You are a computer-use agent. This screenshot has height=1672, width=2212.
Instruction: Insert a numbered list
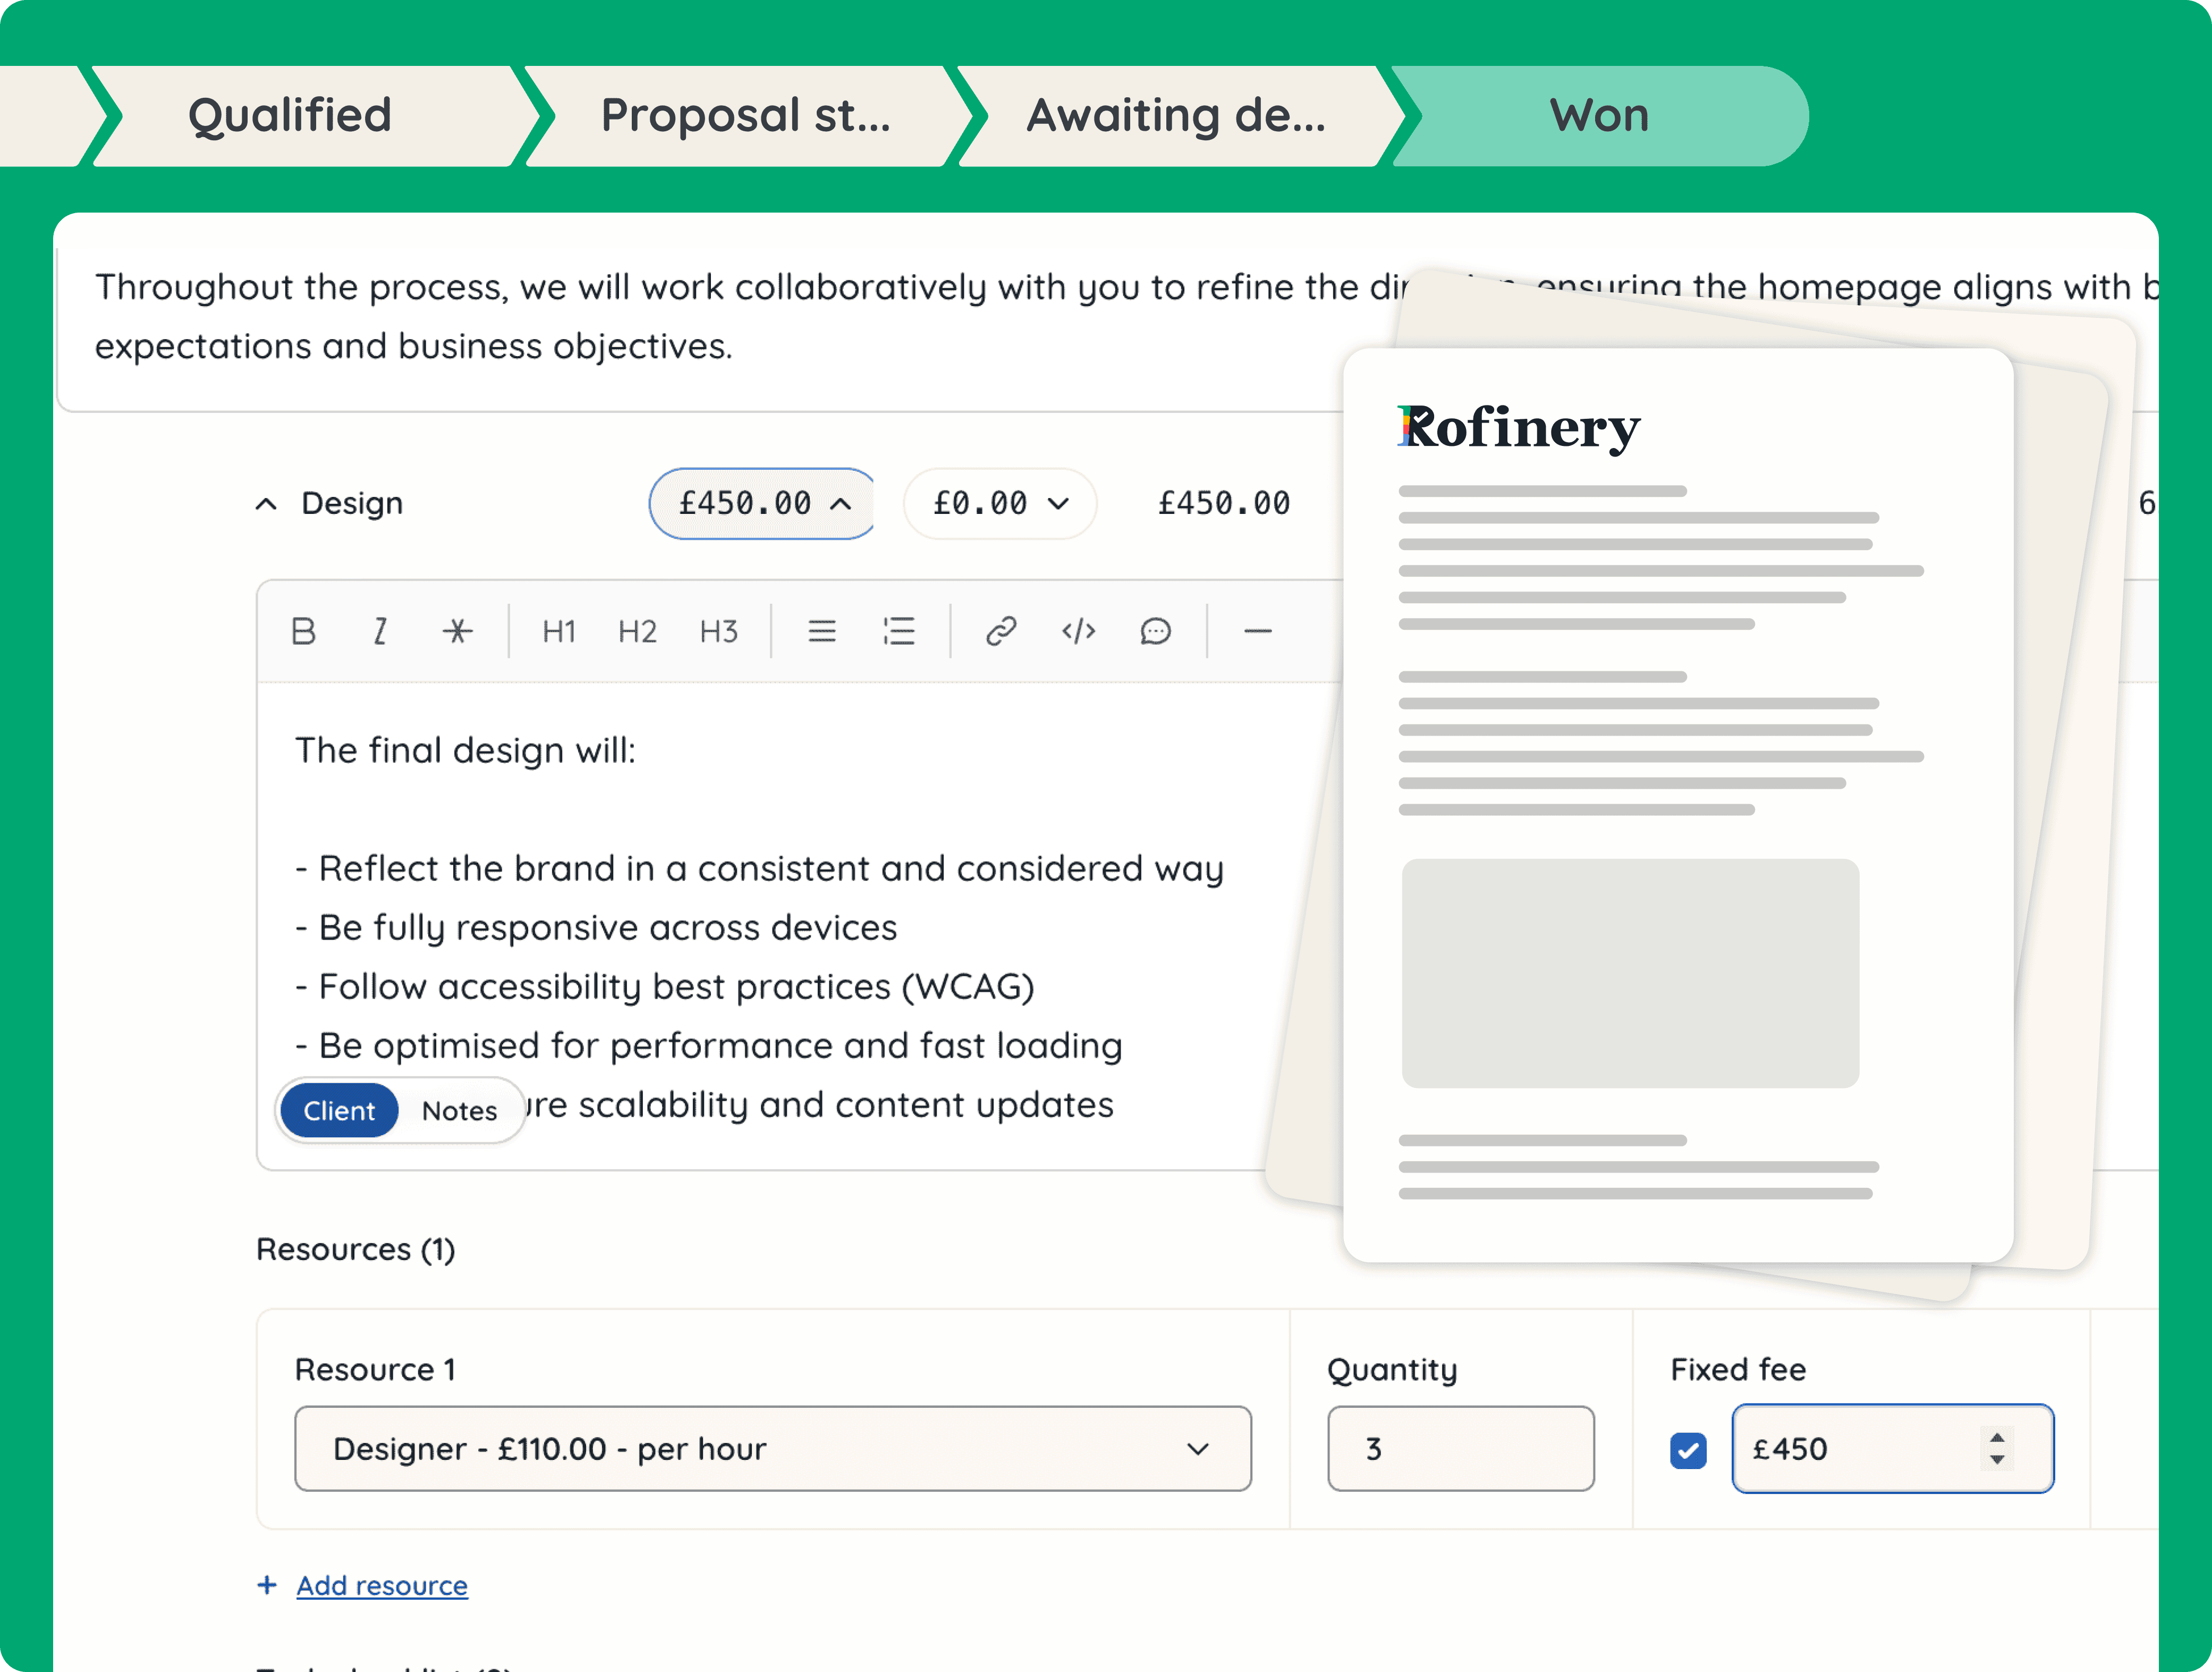pyautogui.click(x=899, y=631)
